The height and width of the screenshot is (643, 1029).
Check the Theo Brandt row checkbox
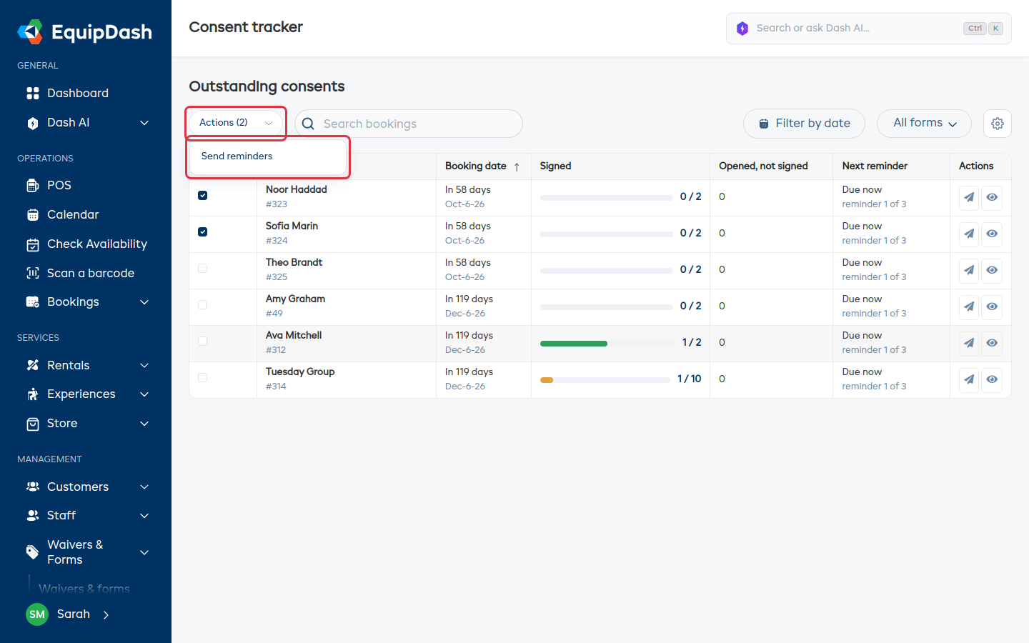pyautogui.click(x=203, y=269)
